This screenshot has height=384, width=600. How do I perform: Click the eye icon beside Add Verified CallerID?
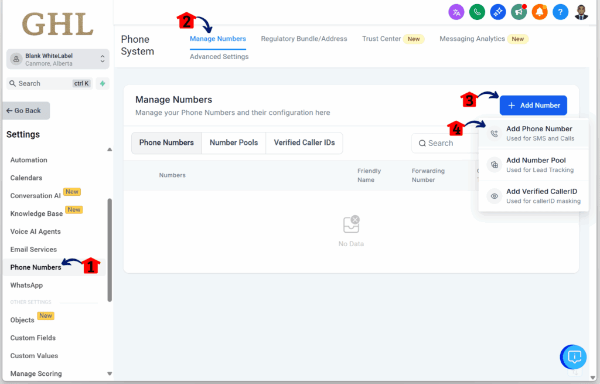point(495,196)
